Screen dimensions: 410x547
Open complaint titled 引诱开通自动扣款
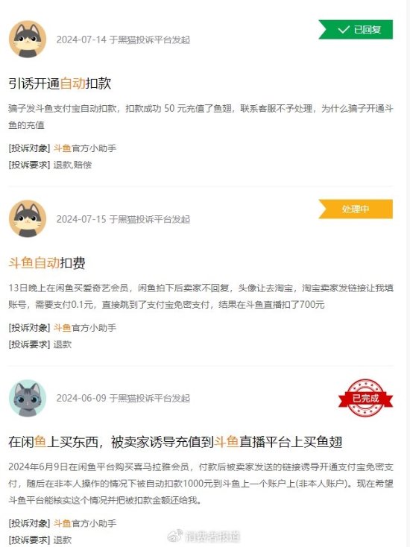point(60,83)
